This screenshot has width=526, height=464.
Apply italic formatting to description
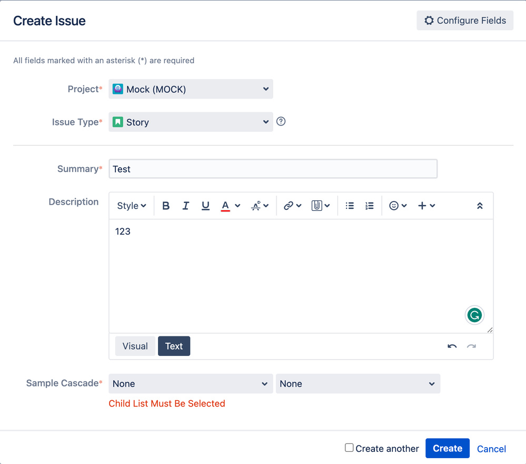[185, 206]
